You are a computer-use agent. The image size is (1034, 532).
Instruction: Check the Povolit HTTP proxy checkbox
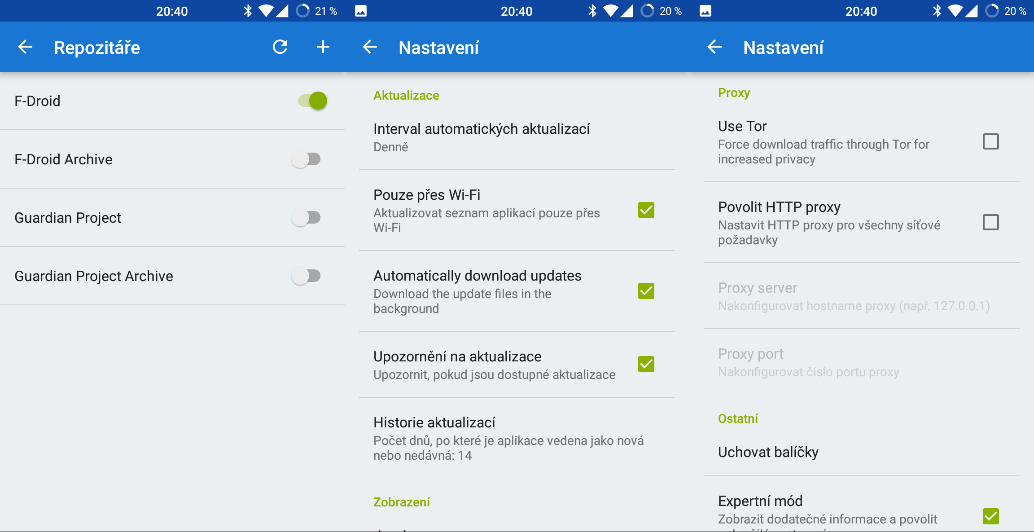pos(990,222)
